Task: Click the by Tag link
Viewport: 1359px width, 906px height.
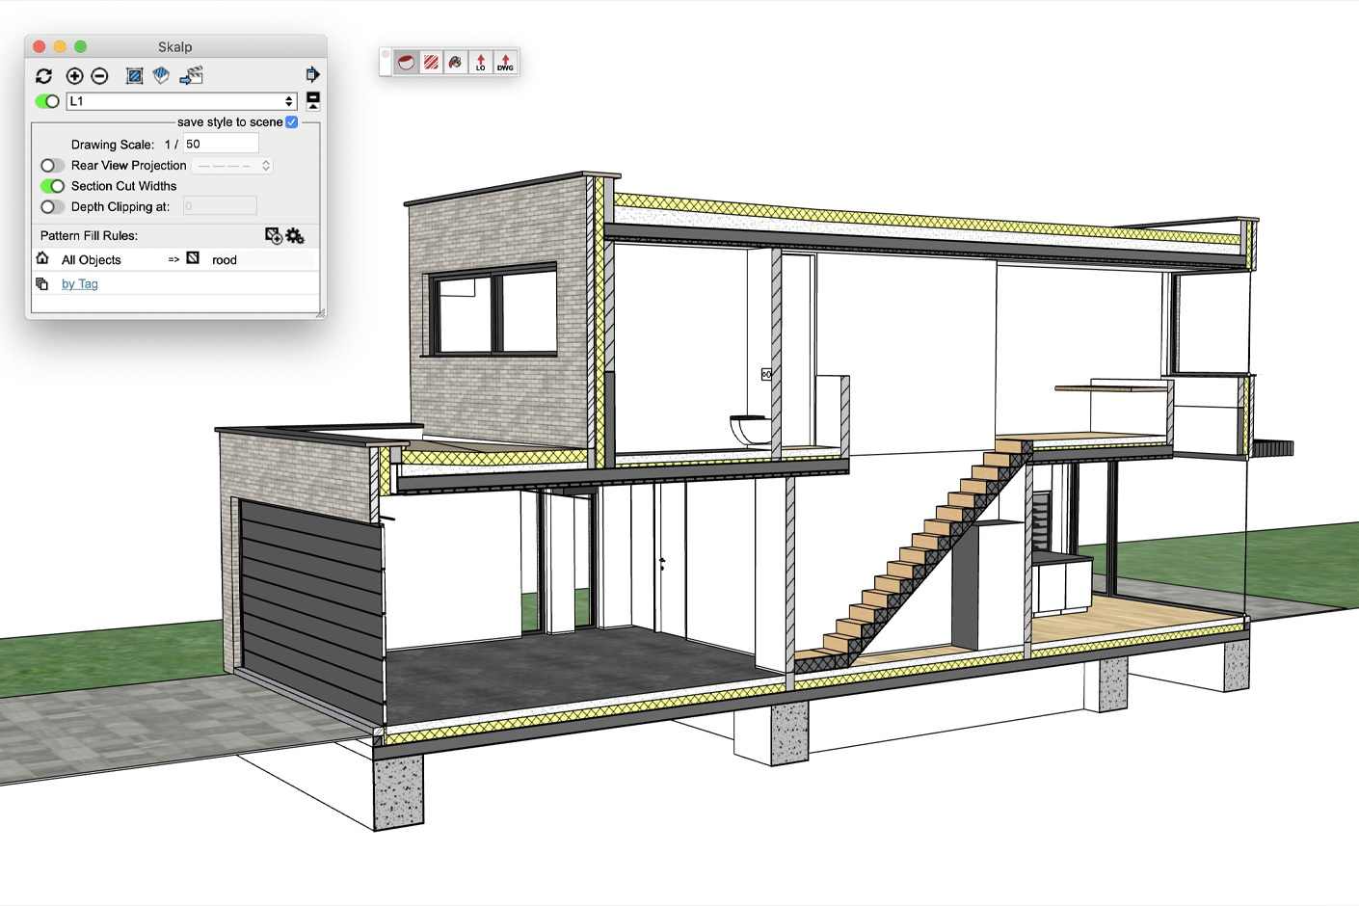Action: [79, 283]
